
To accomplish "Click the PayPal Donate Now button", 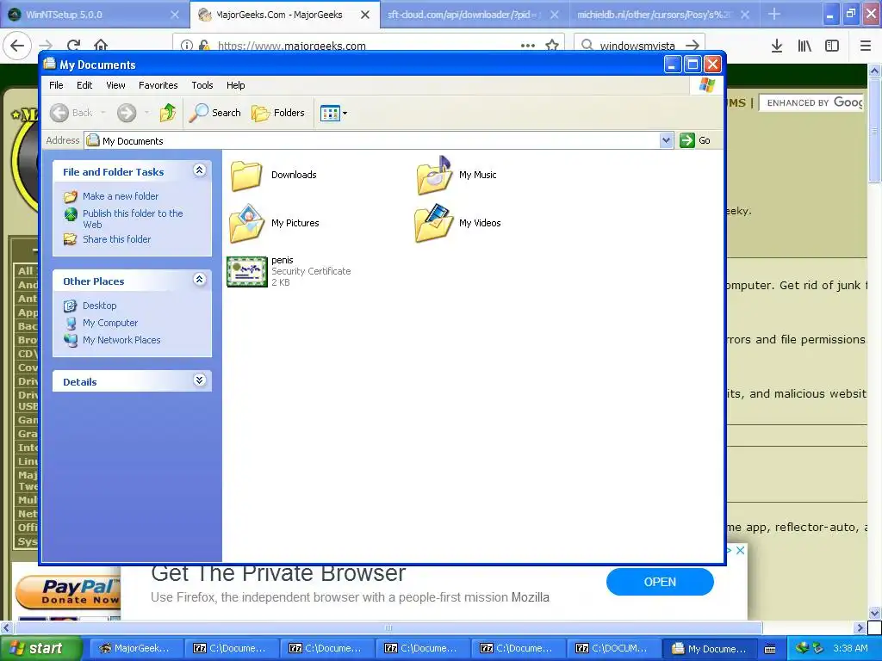I will tap(69, 592).
